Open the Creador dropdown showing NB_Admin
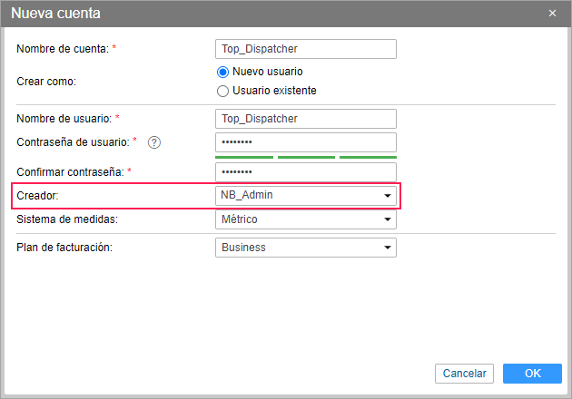This screenshot has height=399, width=572. 306,195
